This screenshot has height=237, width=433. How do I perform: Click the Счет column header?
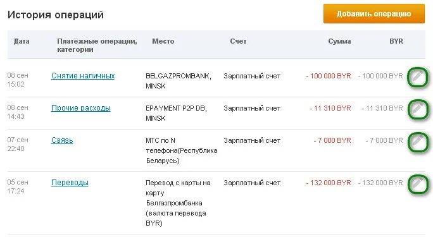coord(238,41)
